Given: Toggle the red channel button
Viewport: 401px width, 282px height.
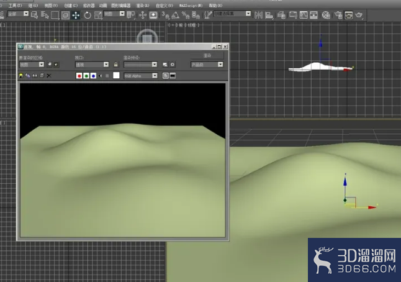Looking at the screenshot, I should point(79,76).
